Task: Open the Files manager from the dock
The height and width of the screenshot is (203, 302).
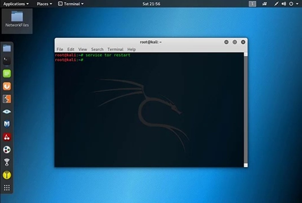Action: (x=7, y=48)
